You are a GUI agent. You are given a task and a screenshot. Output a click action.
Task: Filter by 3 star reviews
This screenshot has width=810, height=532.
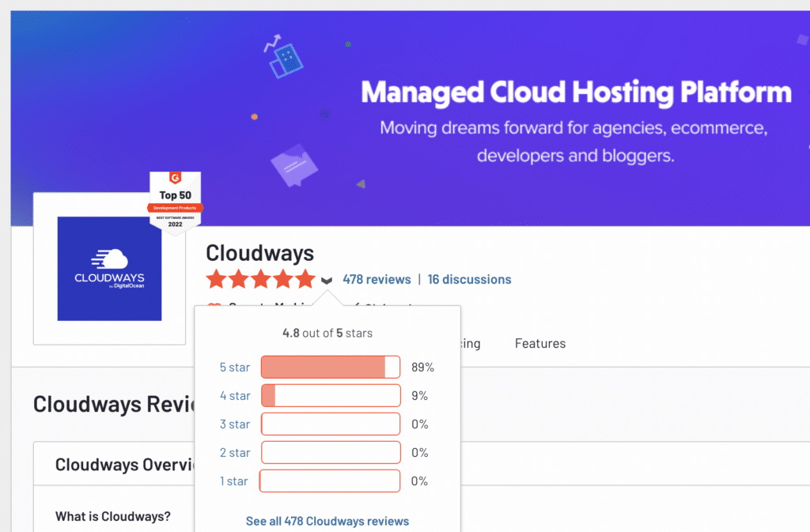[x=234, y=424]
